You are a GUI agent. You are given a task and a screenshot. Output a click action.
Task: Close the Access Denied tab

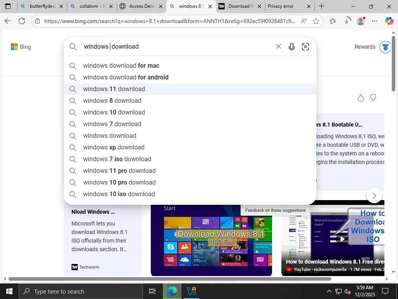click(x=161, y=7)
